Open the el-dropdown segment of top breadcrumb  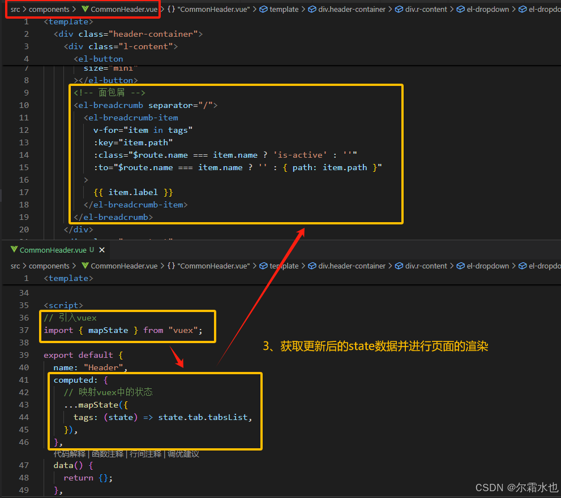tap(487, 9)
